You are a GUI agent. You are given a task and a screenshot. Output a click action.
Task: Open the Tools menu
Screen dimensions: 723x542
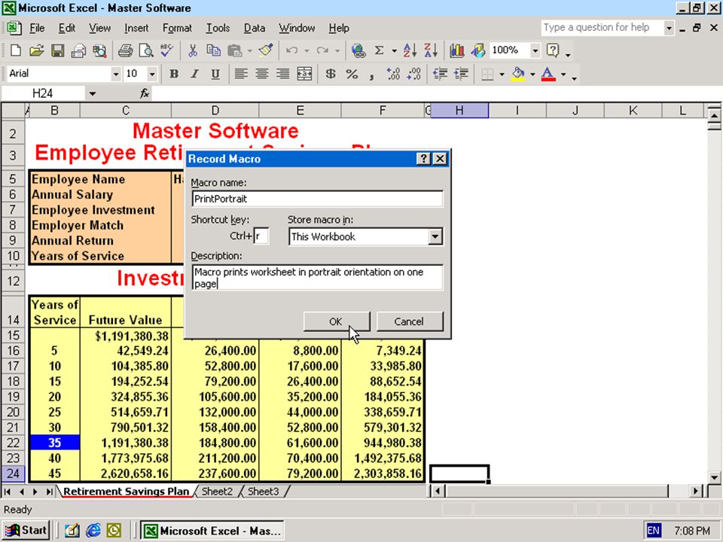(218, 28)
